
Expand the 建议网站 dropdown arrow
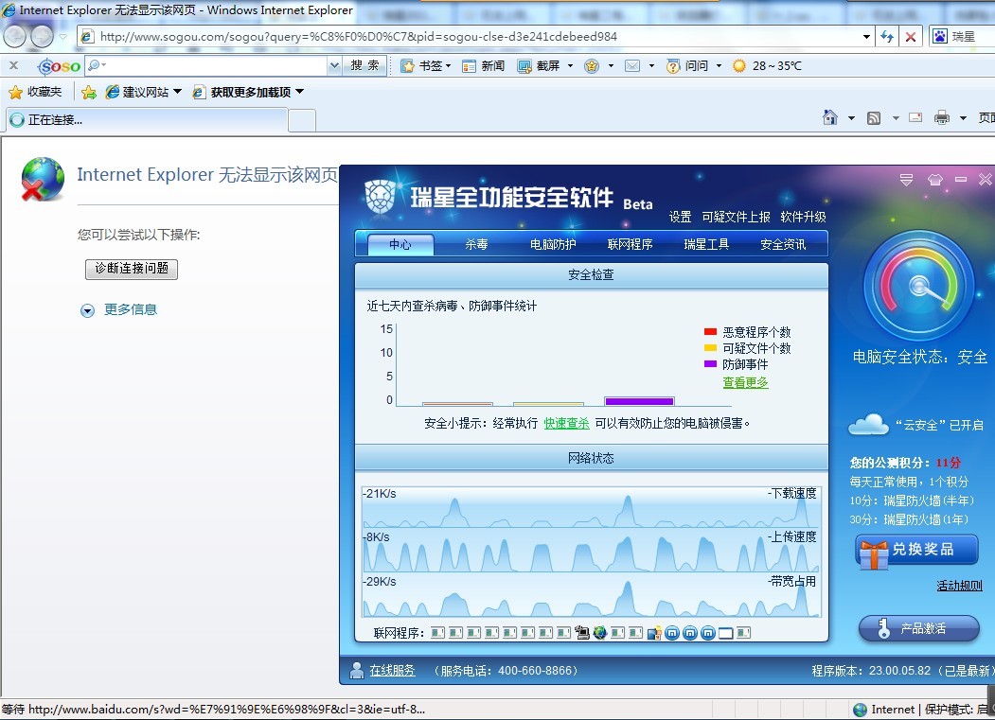pos(177,92)
